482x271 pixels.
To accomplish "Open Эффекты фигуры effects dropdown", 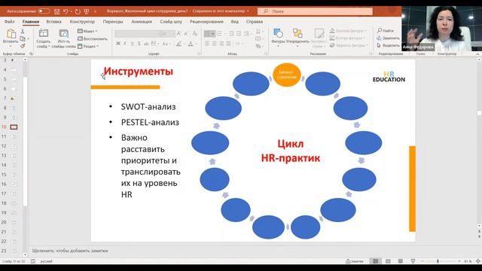I will 349,45.
